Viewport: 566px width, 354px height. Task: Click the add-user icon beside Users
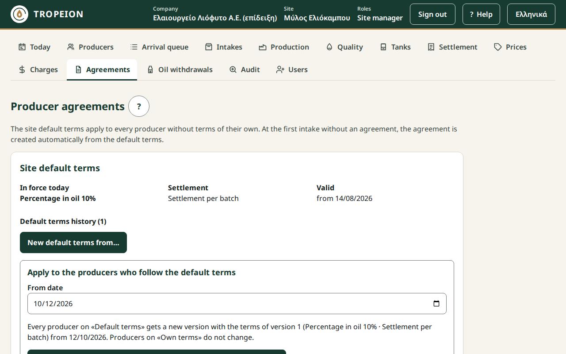click(280, 69)
